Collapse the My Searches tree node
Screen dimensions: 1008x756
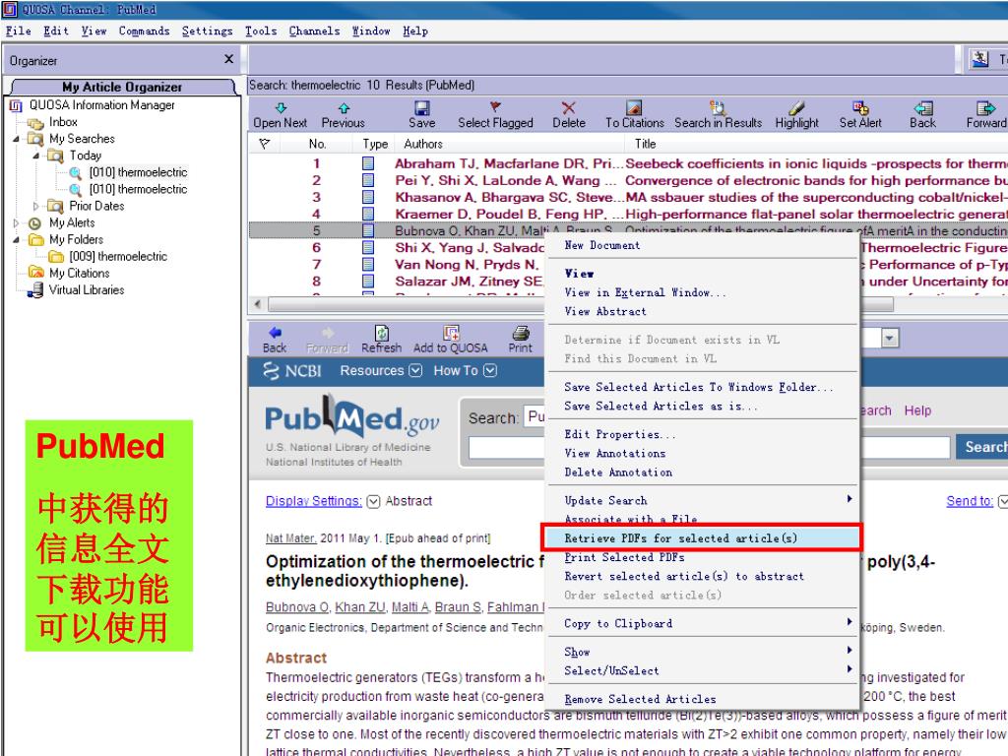click(16, 139)
